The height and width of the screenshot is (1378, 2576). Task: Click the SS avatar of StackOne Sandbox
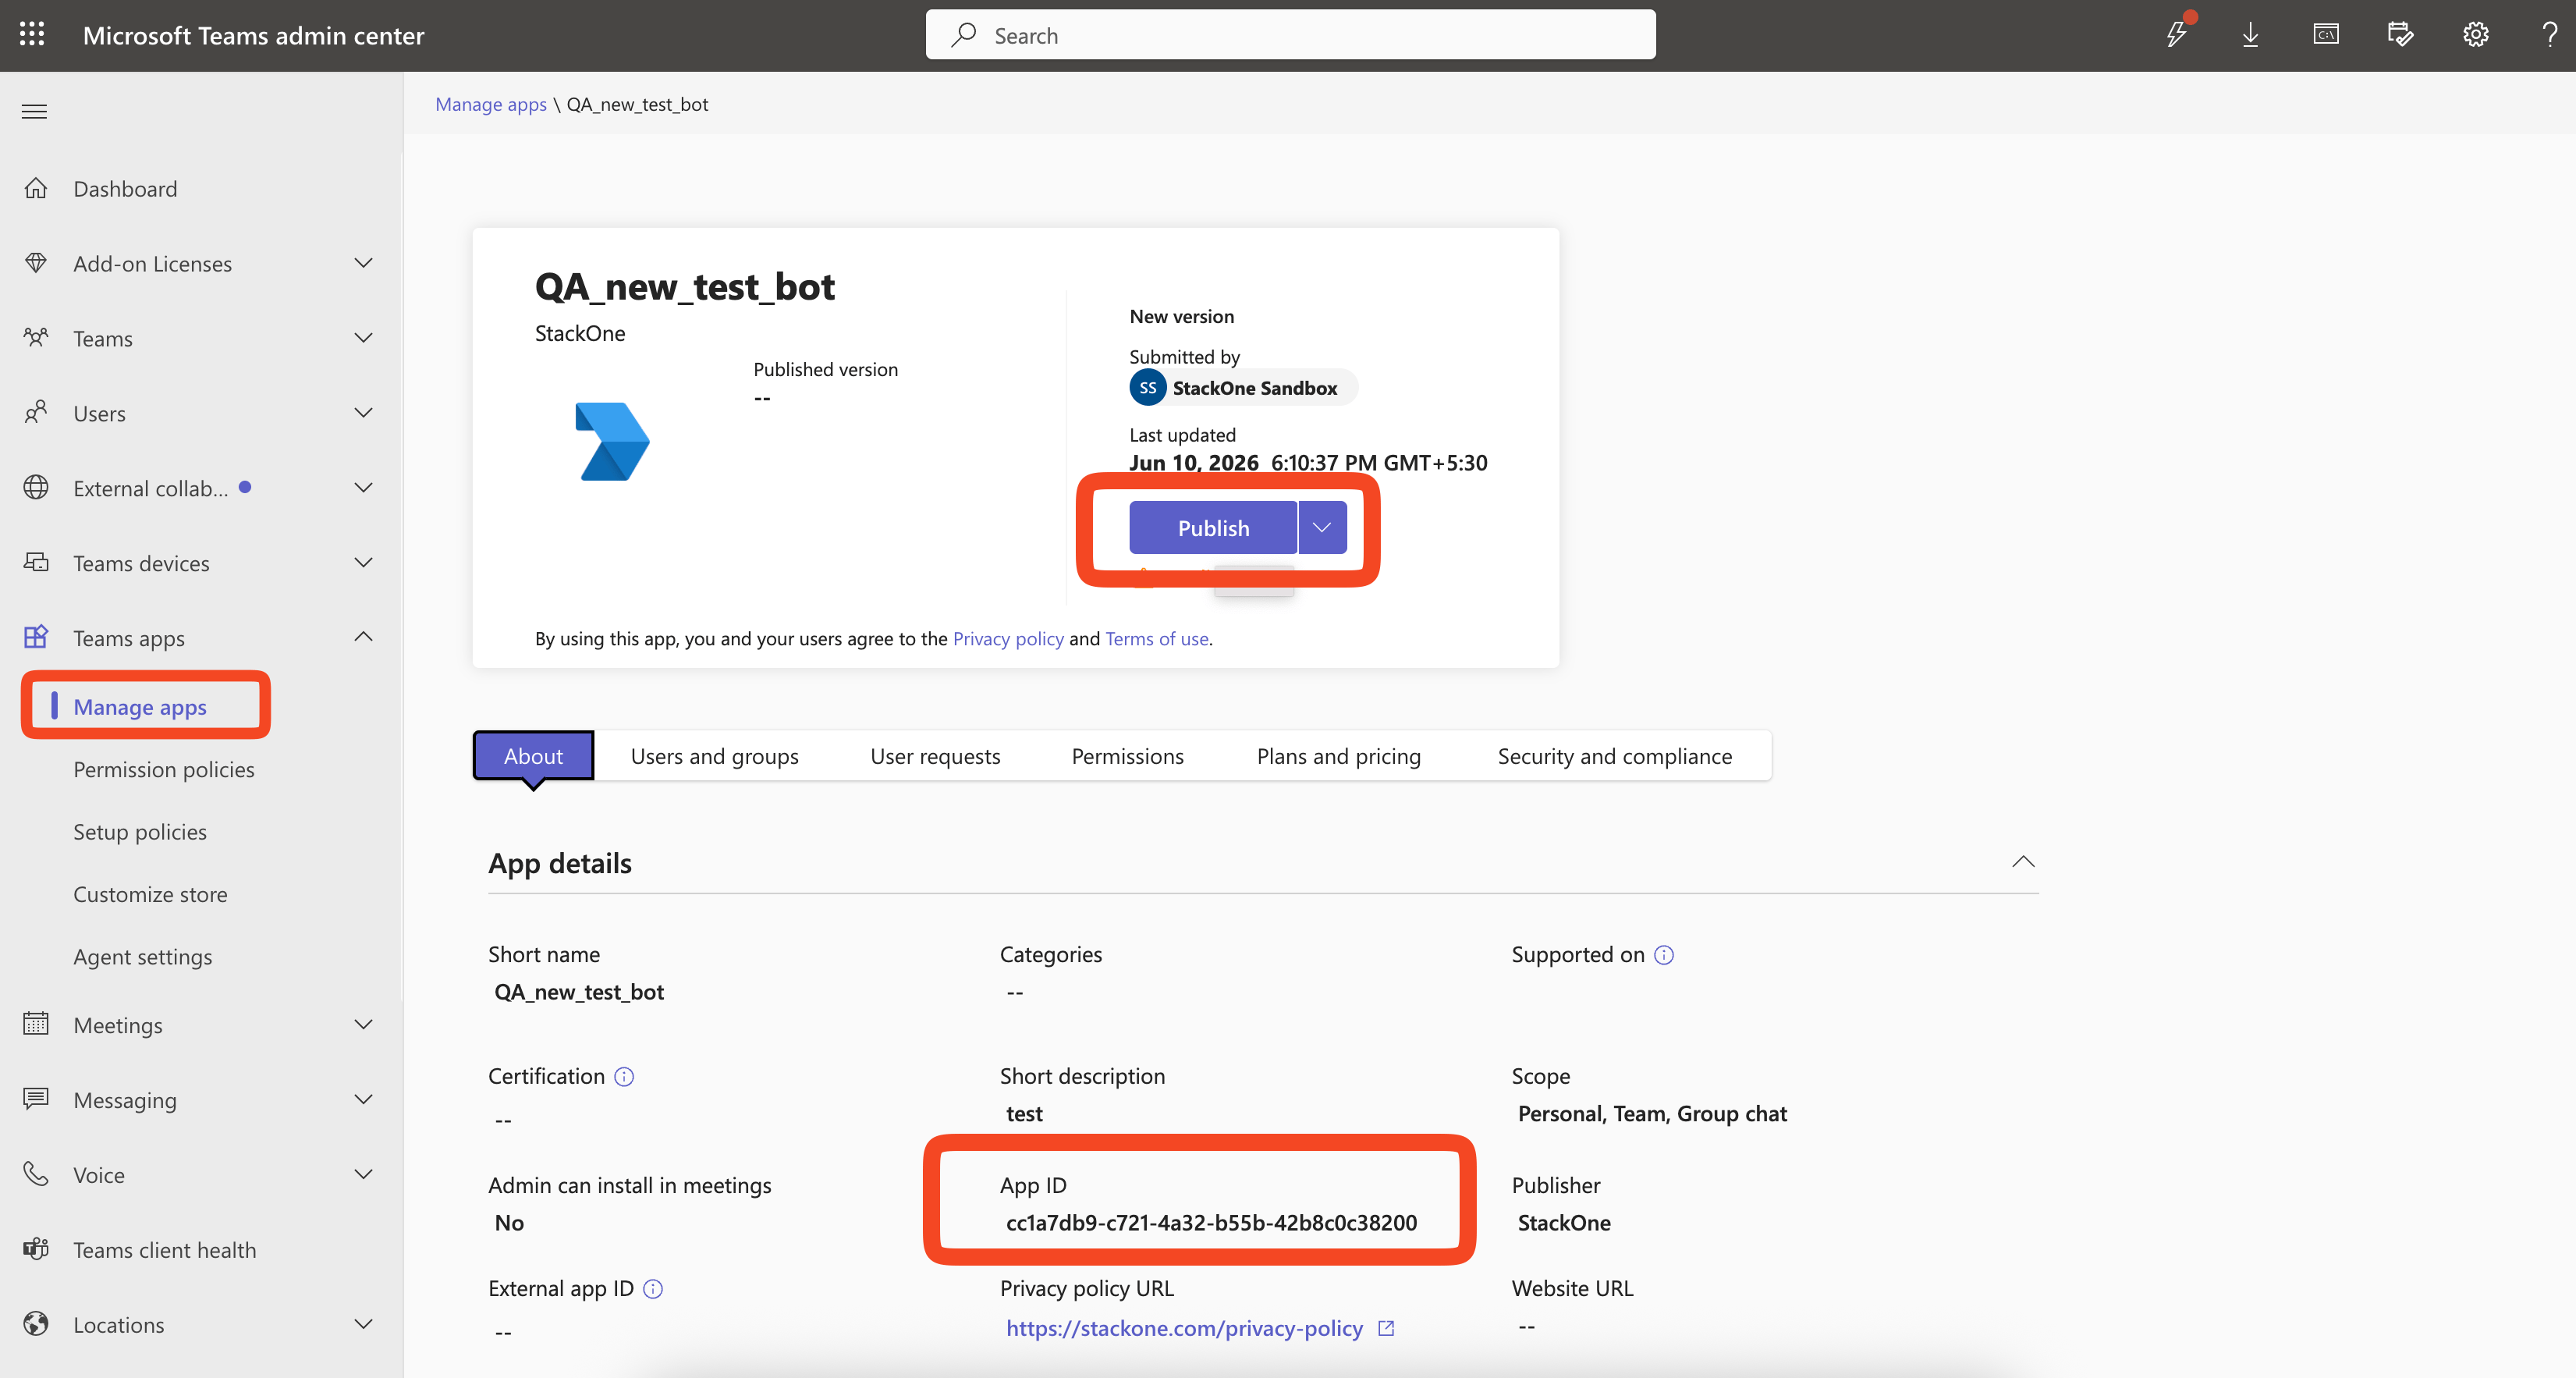click(x=1148, y=388)
